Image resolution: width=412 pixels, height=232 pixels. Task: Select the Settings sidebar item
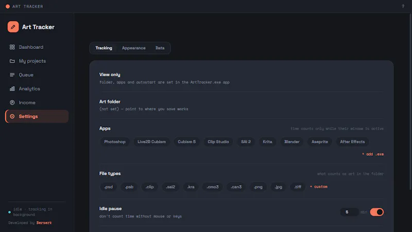click(37, 117)
